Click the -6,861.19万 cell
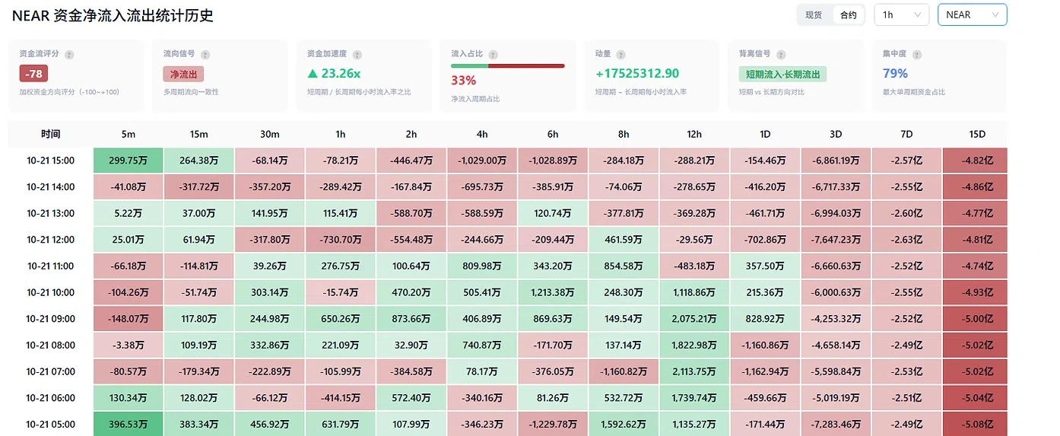This screenshot has height=436, width=1060. click(836, 161)
